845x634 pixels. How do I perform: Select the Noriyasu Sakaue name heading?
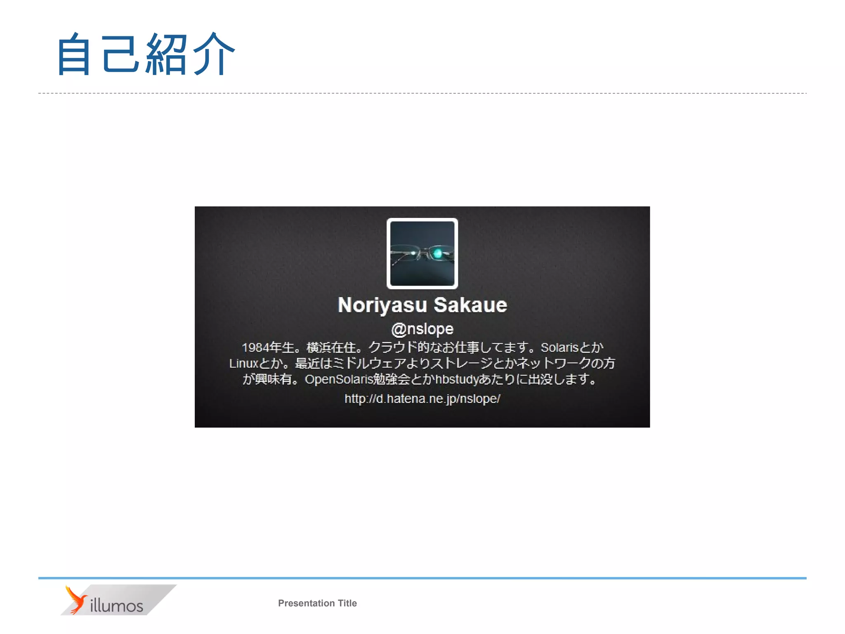[x=422, y=305]
